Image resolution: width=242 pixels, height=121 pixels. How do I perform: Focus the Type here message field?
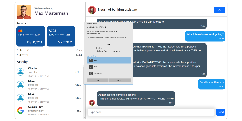pyautogui.click(x=151, y=112)
